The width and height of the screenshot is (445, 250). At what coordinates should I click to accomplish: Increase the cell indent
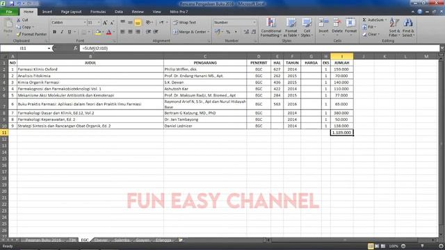[156, 32]
